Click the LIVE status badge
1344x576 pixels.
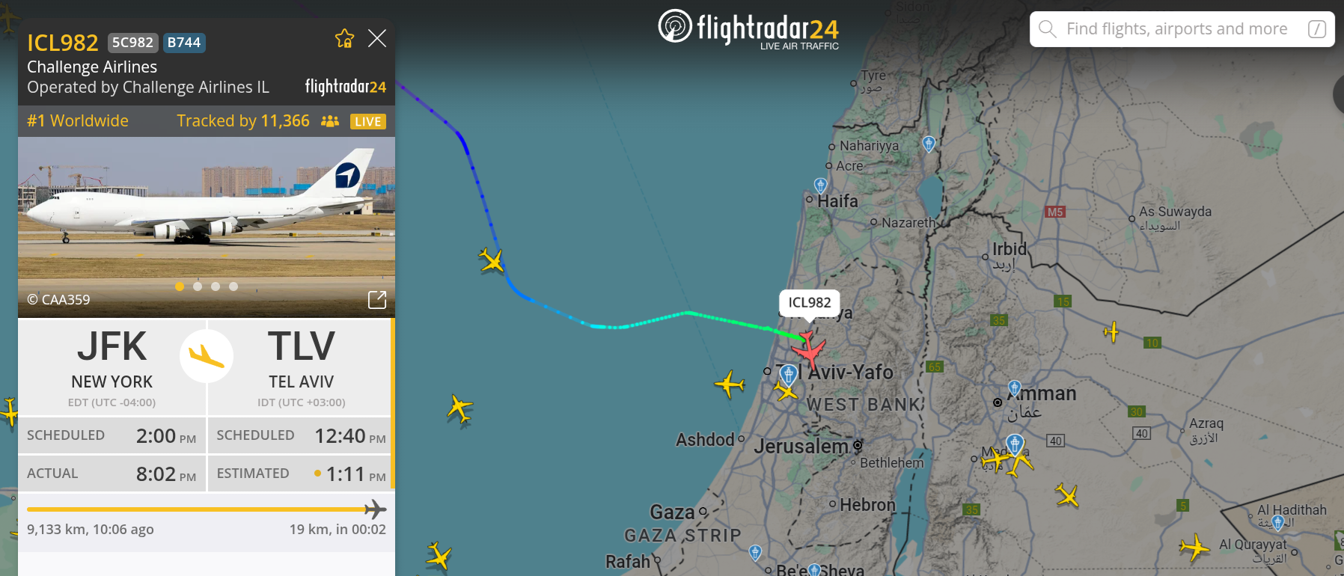tap(367, 121)
